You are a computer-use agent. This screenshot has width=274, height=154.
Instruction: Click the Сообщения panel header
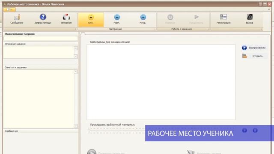point(41,131)
